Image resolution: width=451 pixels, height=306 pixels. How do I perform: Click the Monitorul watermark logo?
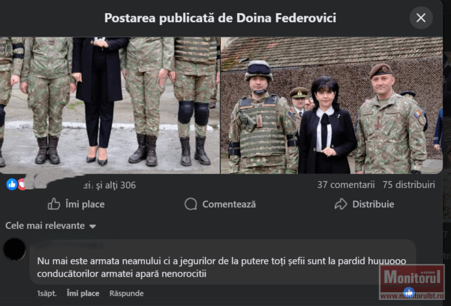(412, 282)
